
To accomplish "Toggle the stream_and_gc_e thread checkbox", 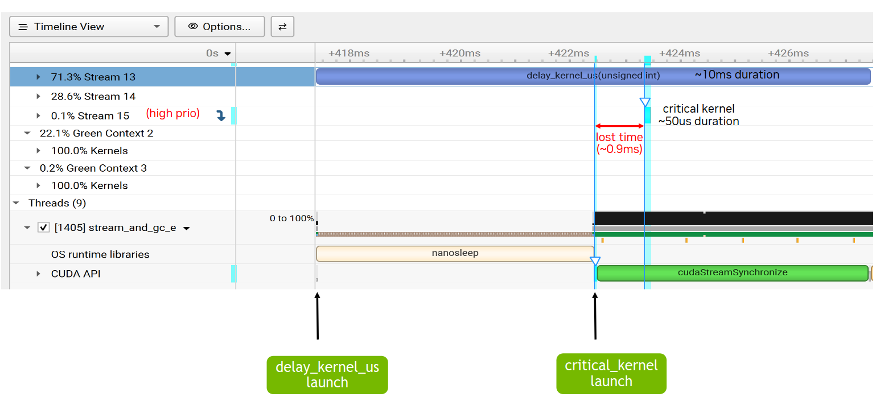I will click(x=43, y=228).
